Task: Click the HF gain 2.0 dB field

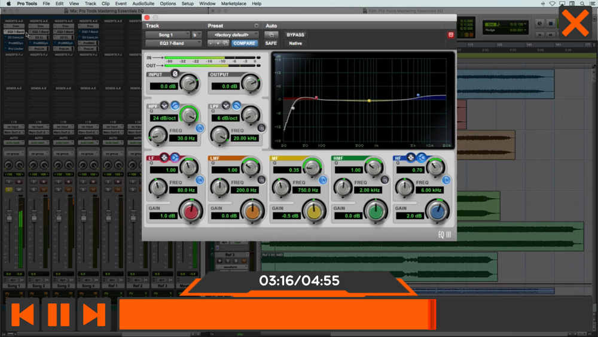Action: (x=410, y=216)
